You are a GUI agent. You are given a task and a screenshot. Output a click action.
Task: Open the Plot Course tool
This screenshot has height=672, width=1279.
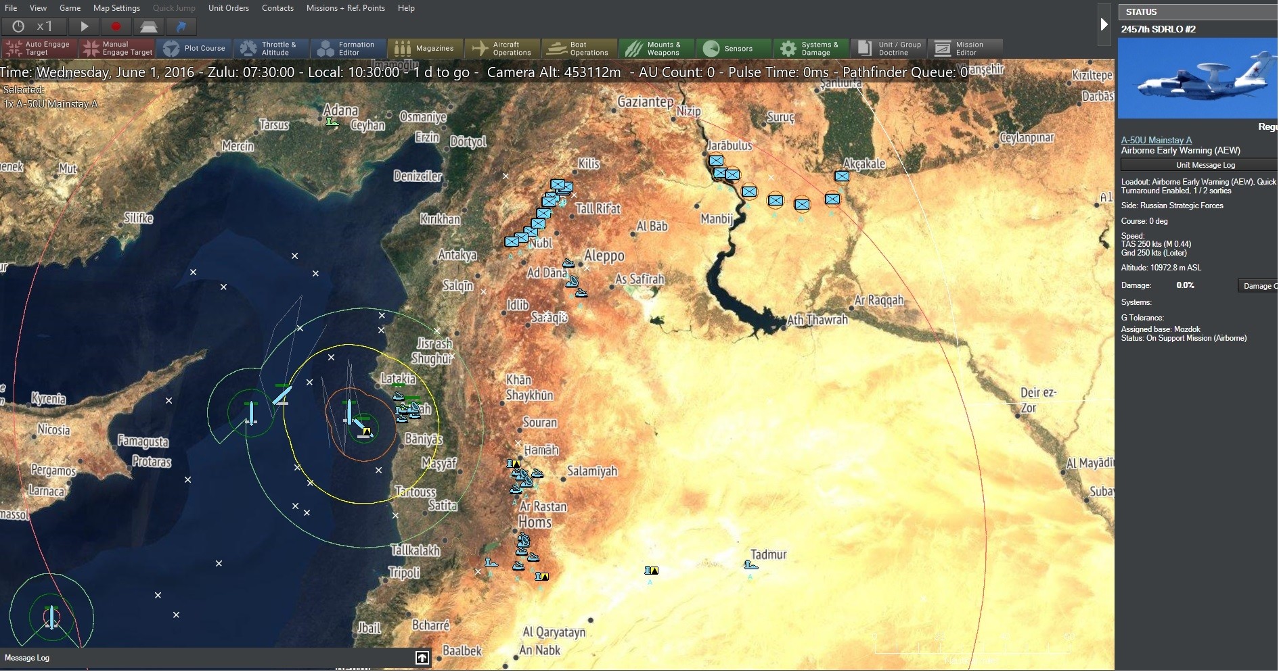pyautogui.click(x=195, y=48)
